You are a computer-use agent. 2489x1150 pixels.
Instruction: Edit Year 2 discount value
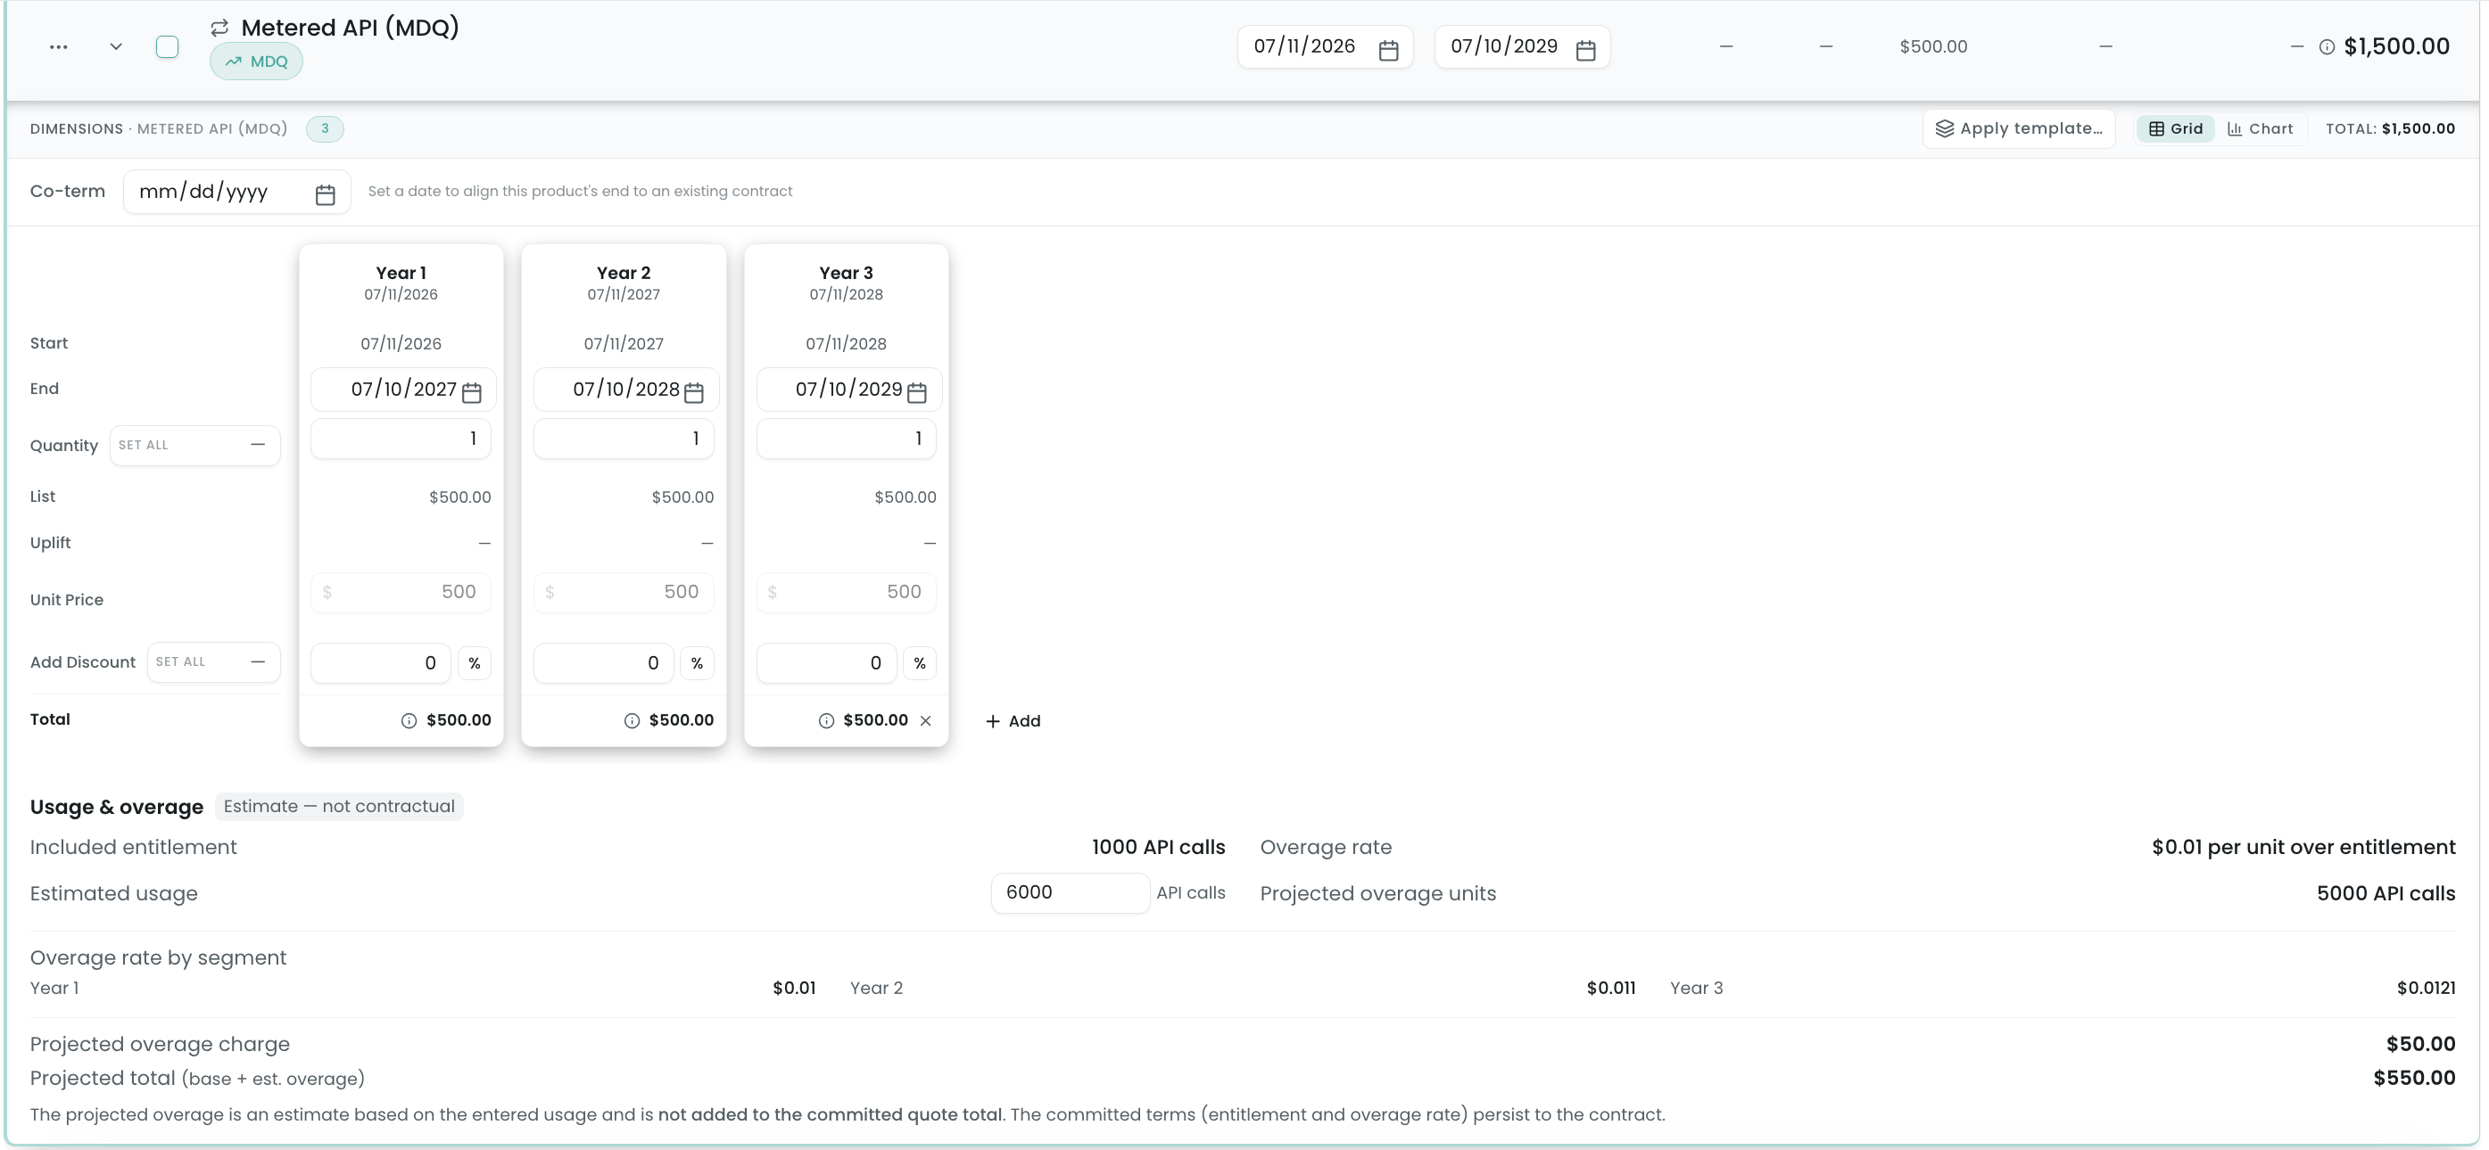[x=603, y=663]
